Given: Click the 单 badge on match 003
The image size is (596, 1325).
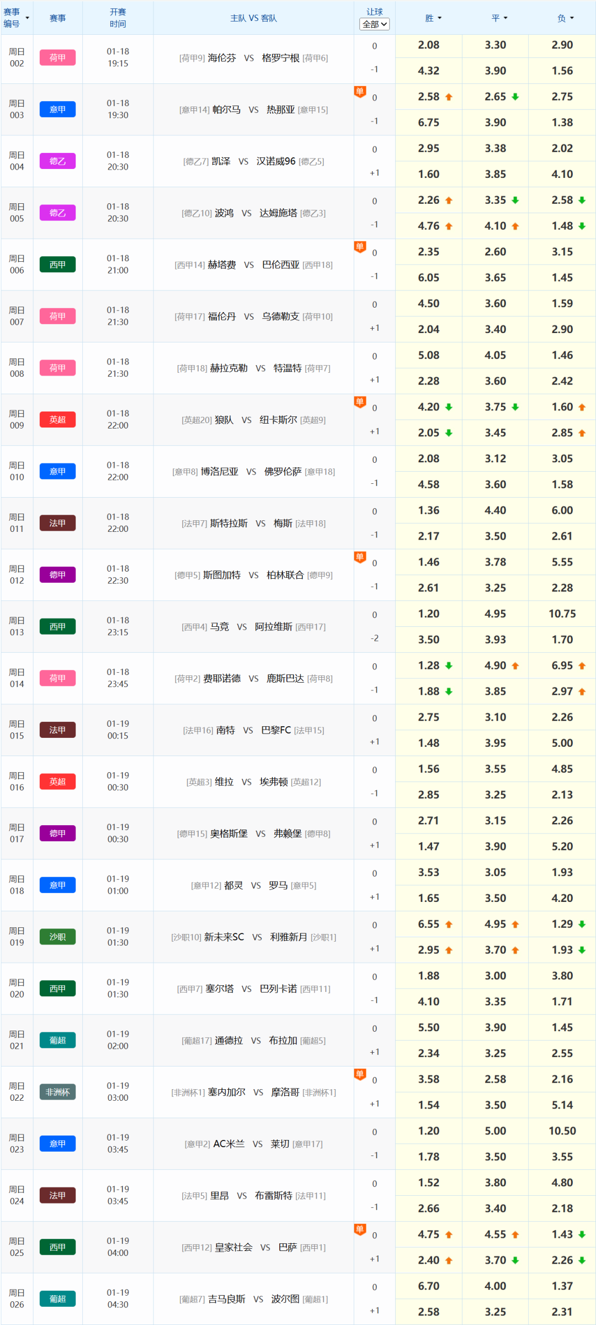Looking at the screenshot, I should click(360, 92).
